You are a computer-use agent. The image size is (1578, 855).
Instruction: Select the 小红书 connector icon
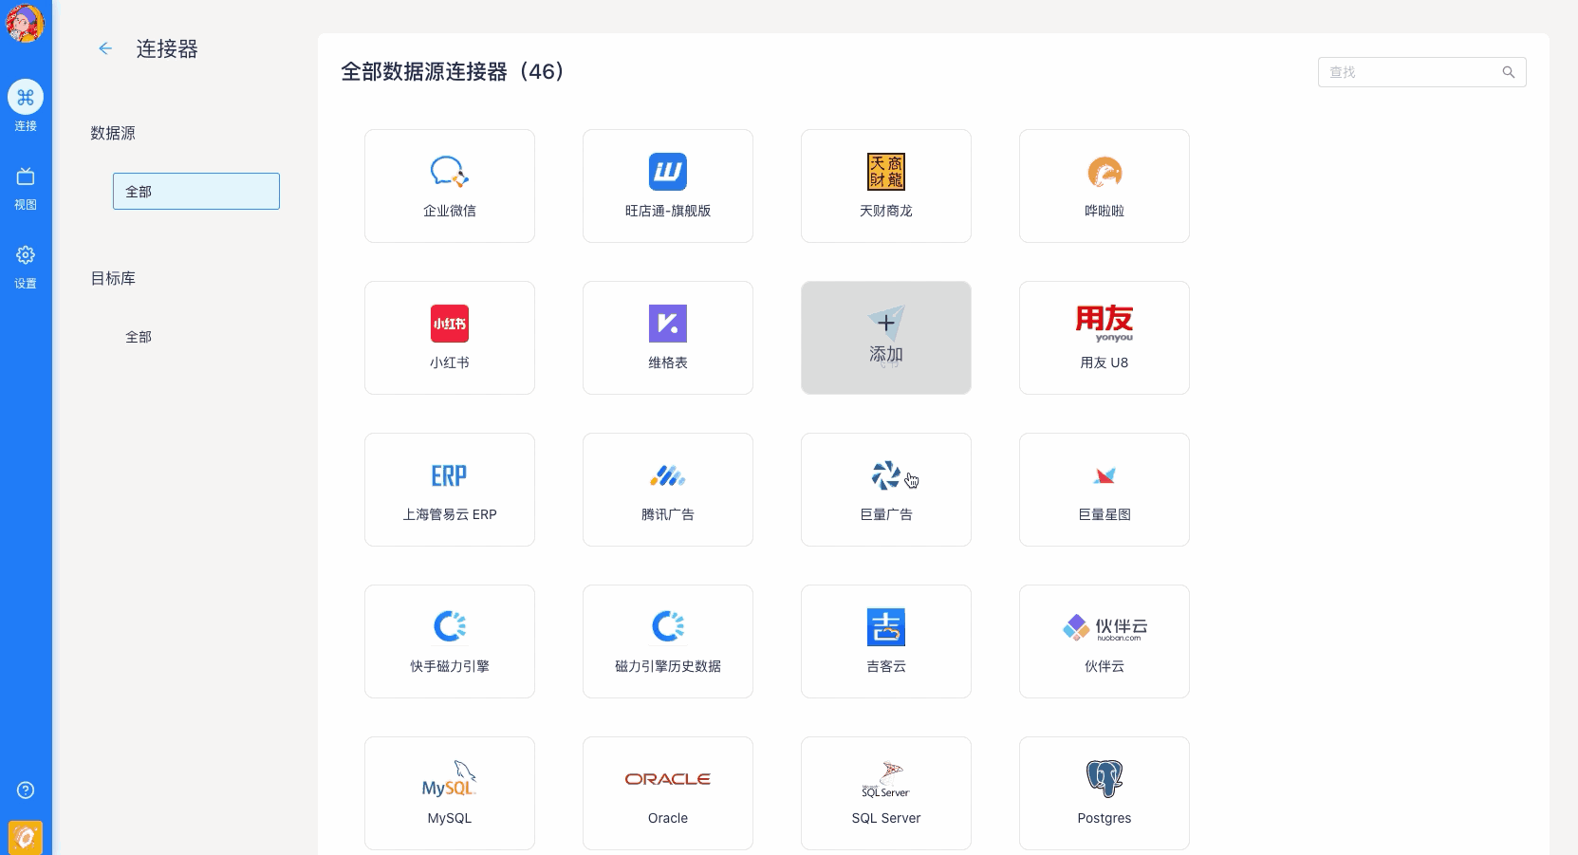450,324
